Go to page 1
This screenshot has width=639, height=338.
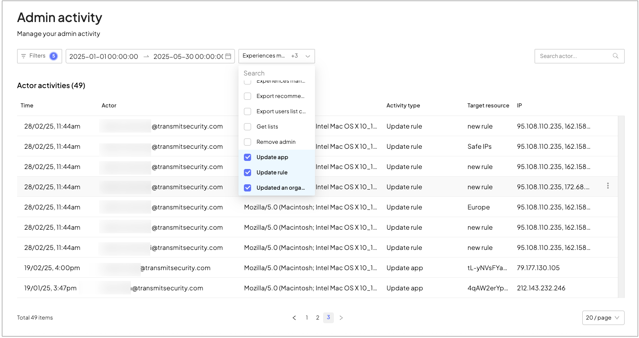307,318
